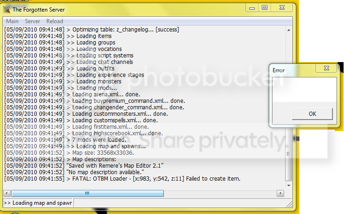Click the log's vertical scrollbar down arrow
Viewport: 344px width, 214px height.
tap(289, 186)
